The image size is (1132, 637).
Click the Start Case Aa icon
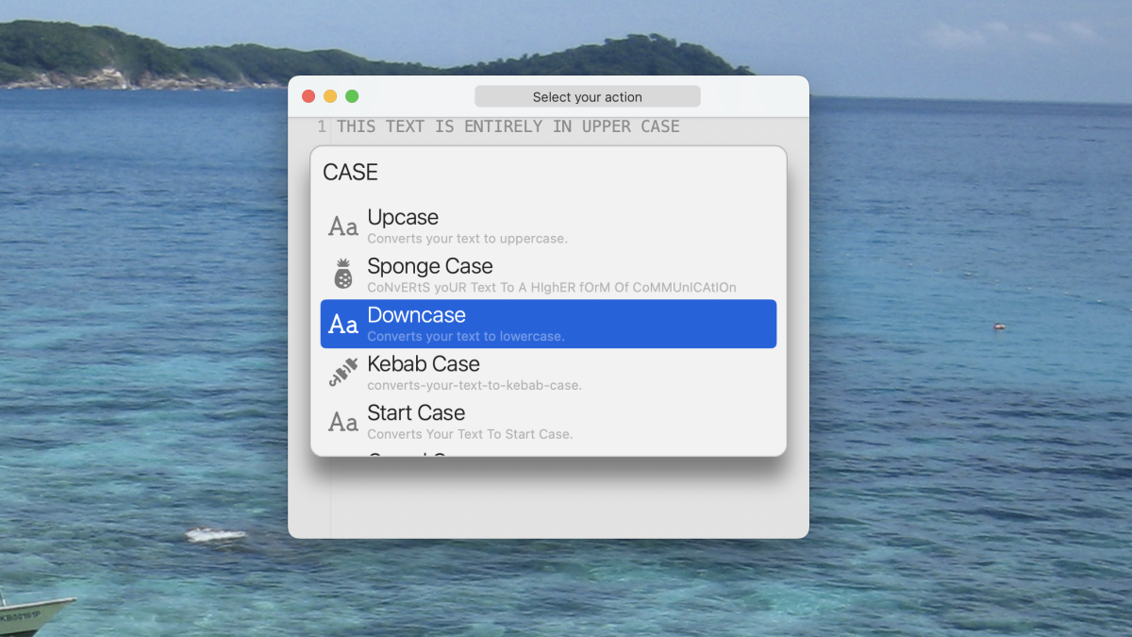pyautogui.click(x=343, y=423)
